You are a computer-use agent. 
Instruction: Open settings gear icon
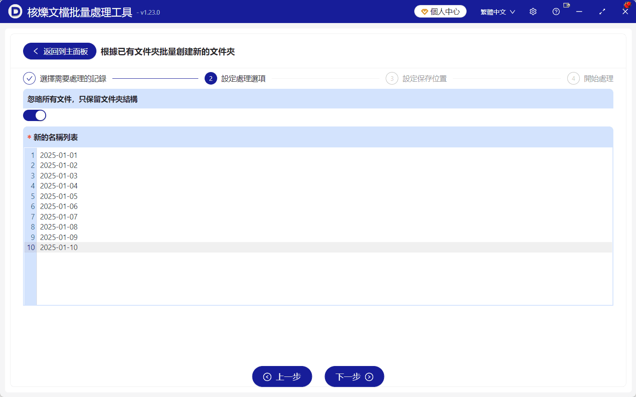pyautogui.click(x=533, y=12)
